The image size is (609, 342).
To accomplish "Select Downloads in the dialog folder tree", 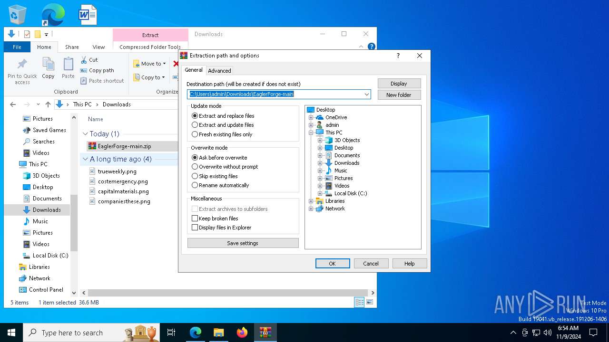I will (347, 163).
